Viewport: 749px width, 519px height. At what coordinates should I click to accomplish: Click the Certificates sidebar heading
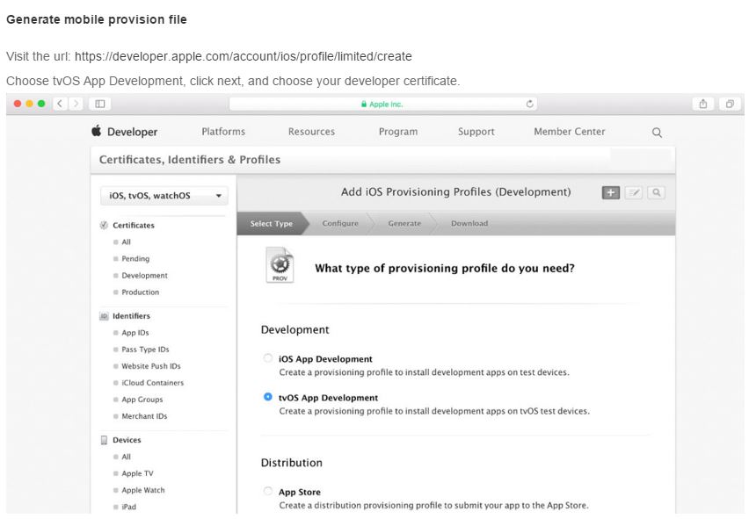(134, 225)
